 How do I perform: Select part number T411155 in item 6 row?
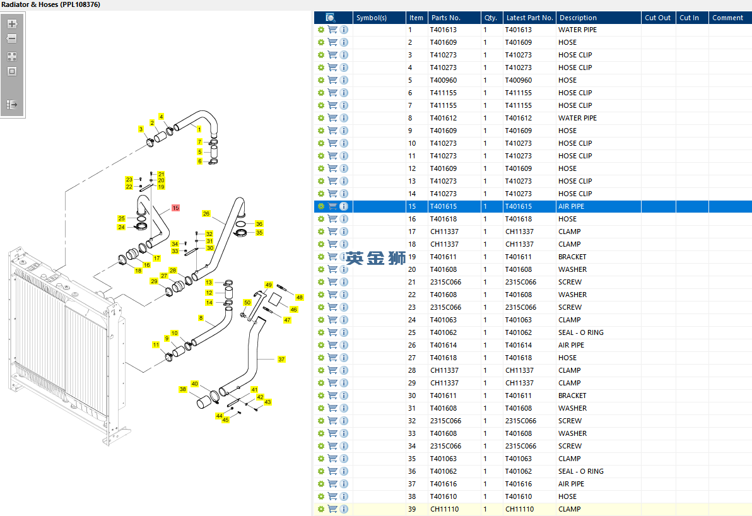[444, 93]
